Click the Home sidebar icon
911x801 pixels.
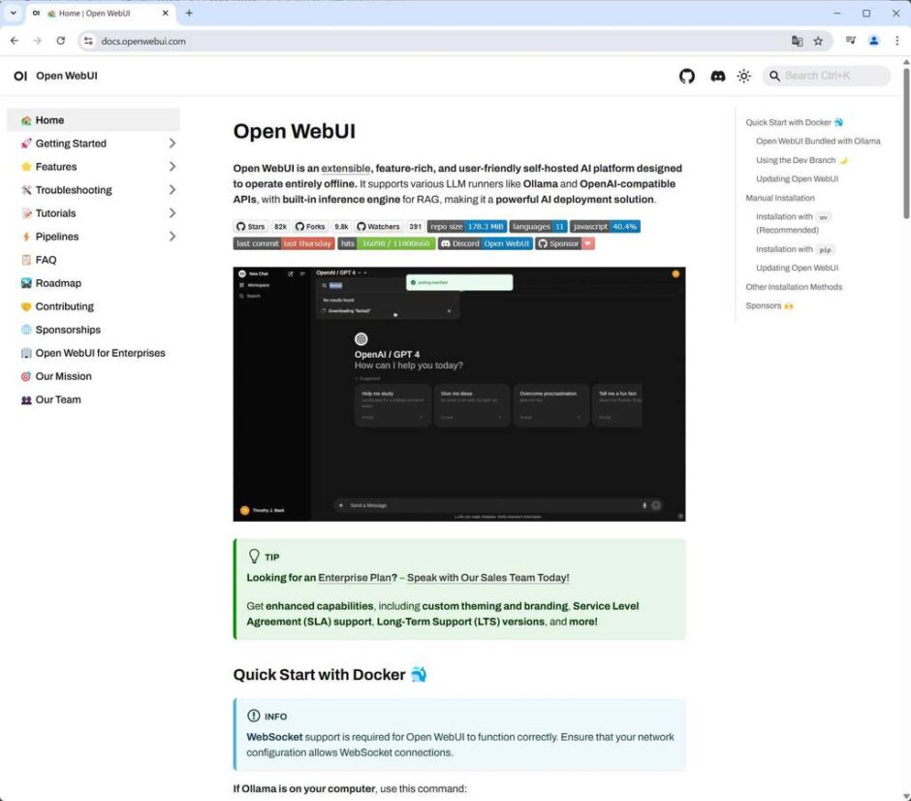[x=26, y=119]
